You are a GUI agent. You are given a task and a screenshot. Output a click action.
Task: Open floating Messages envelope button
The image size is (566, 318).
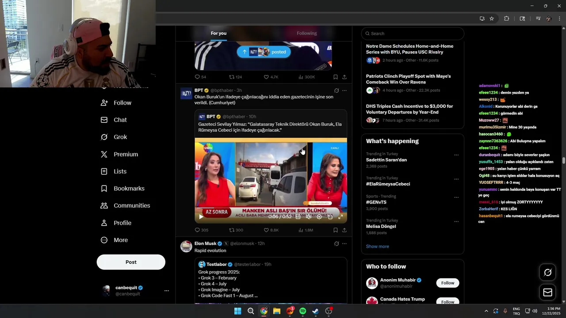547,292
